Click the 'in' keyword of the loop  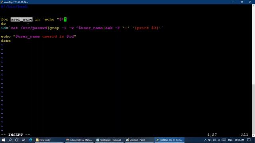tap(37, 19)
